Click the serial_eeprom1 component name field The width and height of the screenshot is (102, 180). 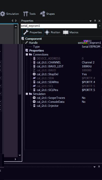[x=59, y=26]
